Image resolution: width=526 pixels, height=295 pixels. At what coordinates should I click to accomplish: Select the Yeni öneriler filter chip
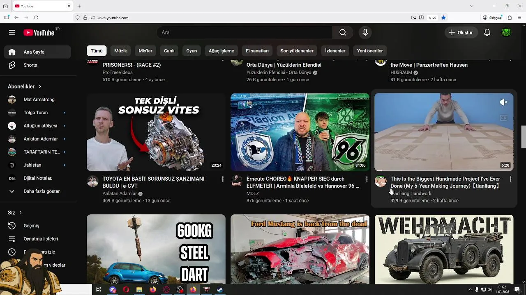[370, 51]
